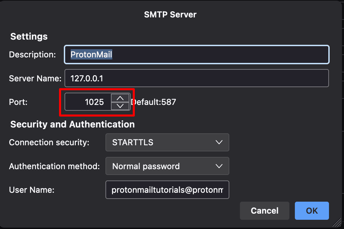Click the Server Name field showing 127.0.0.1
This screenshot has width=344, height=229.
click(196, 78)
